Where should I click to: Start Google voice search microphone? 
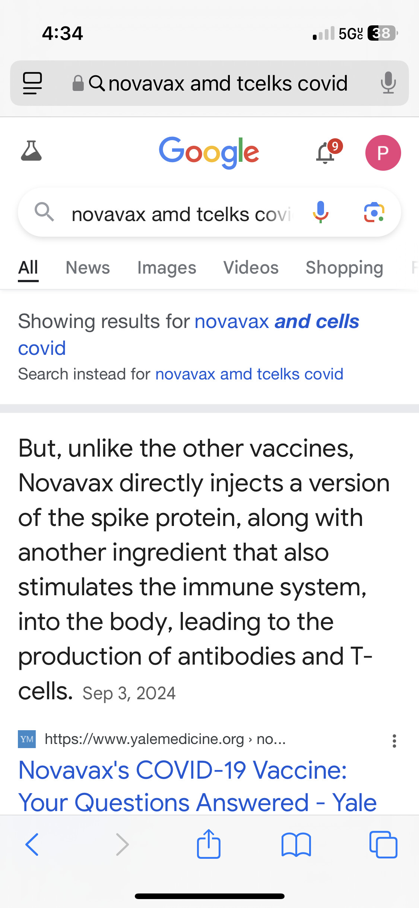pos(320,212)
